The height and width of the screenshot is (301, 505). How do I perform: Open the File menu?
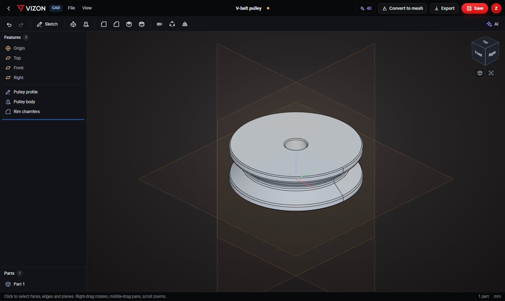coord(72,8)
